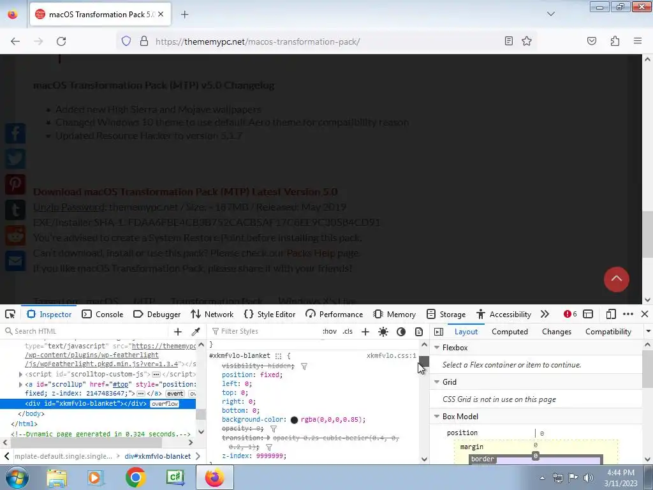Share page on Twitter
Screen dimensions: 653x490
pyautogui.click(x=15, y=159)
